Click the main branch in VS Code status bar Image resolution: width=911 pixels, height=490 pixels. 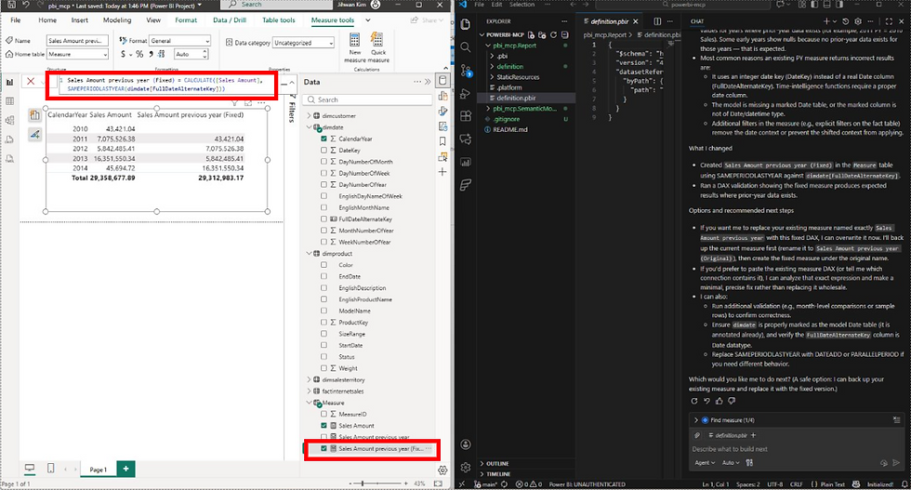coord(485,484)
